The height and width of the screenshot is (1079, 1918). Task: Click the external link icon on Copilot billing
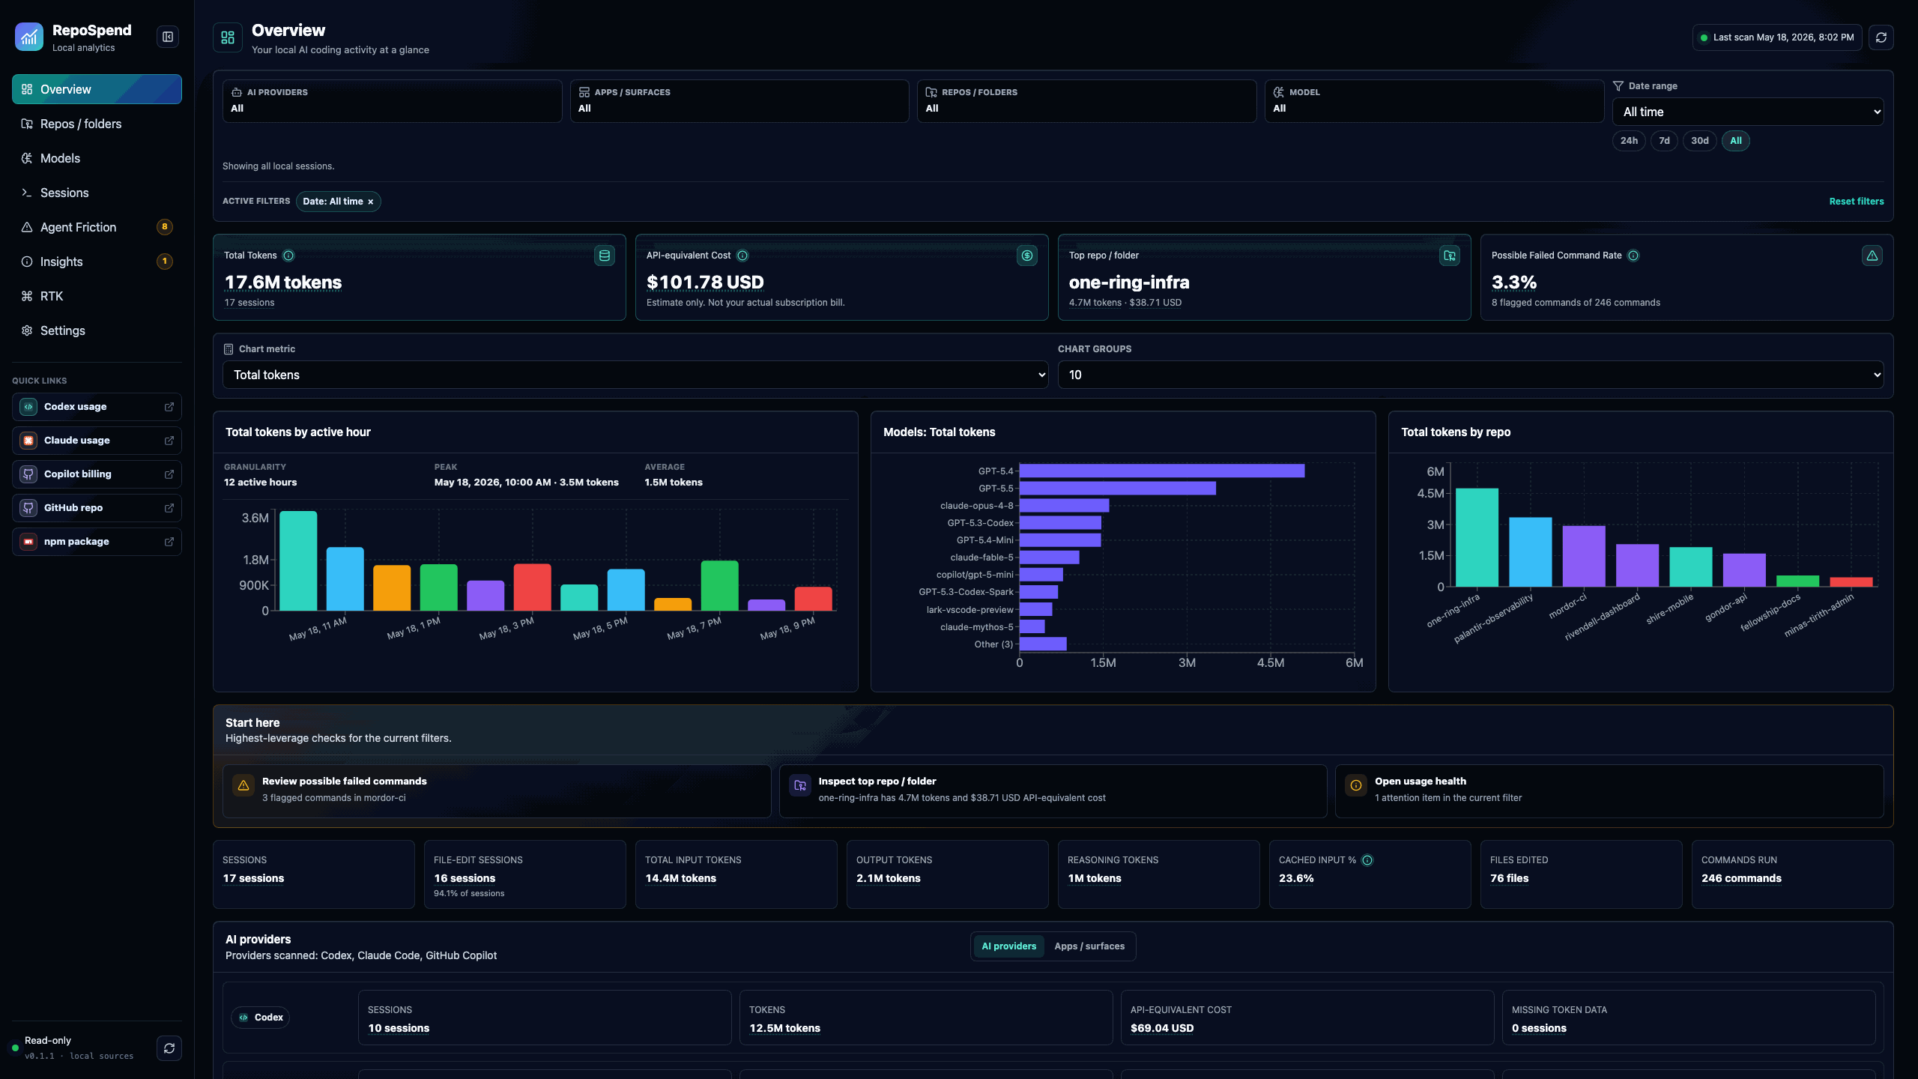(x=169, y=474)
